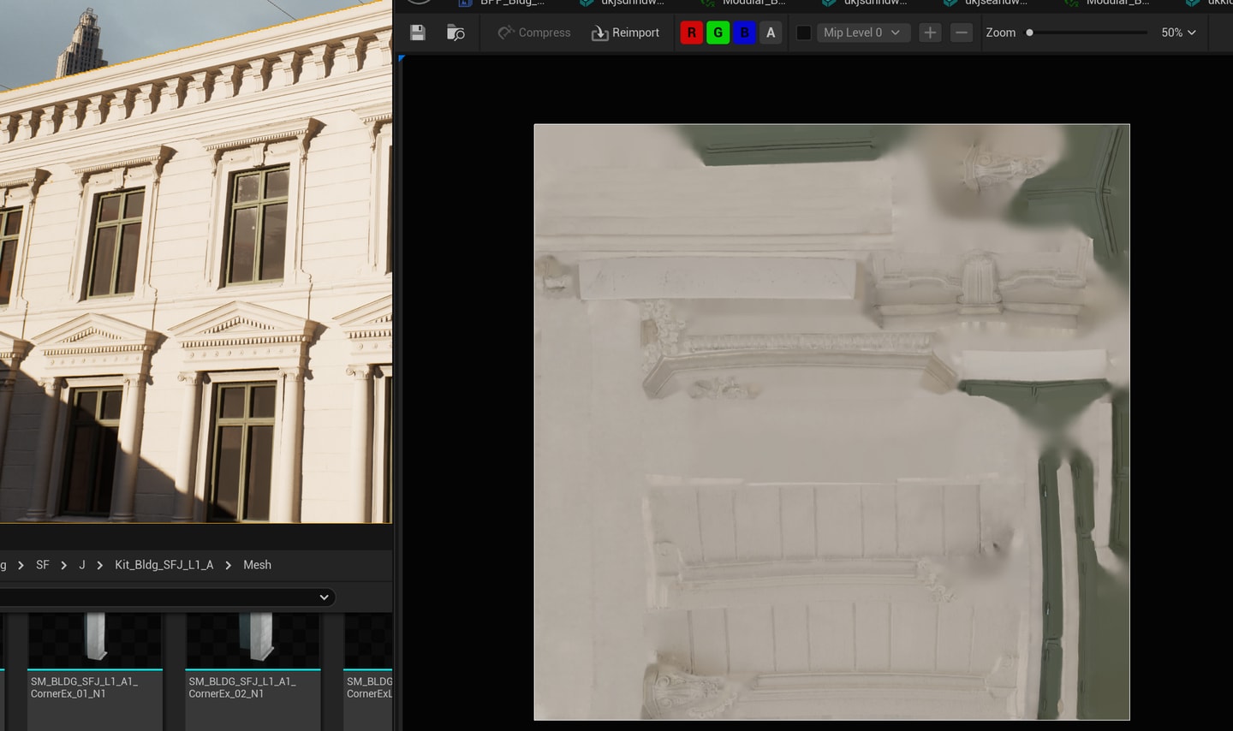Toggle the Alpha channel view
1233x731 pixels.
tap(771, 33)
